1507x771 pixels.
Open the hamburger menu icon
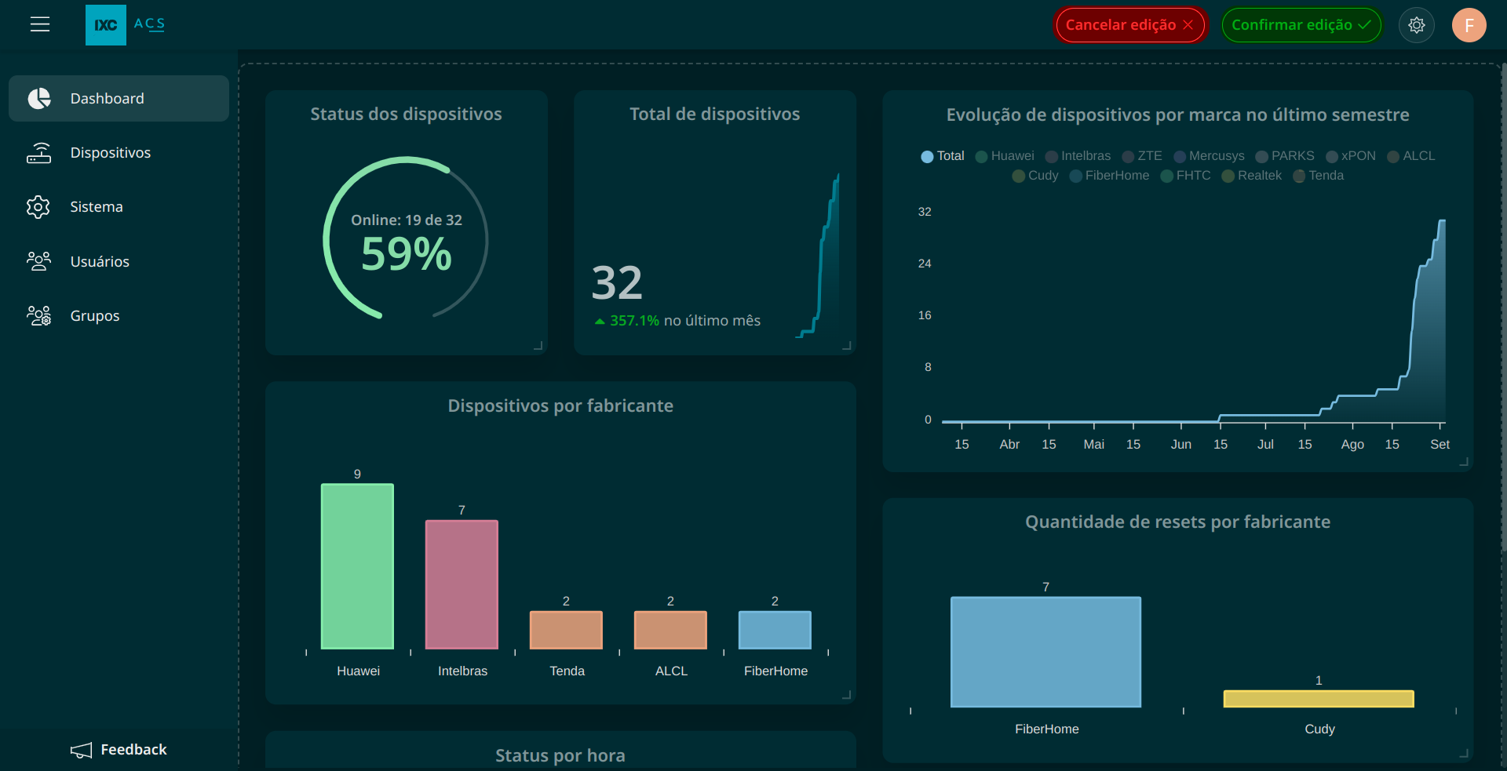point(40,24)
